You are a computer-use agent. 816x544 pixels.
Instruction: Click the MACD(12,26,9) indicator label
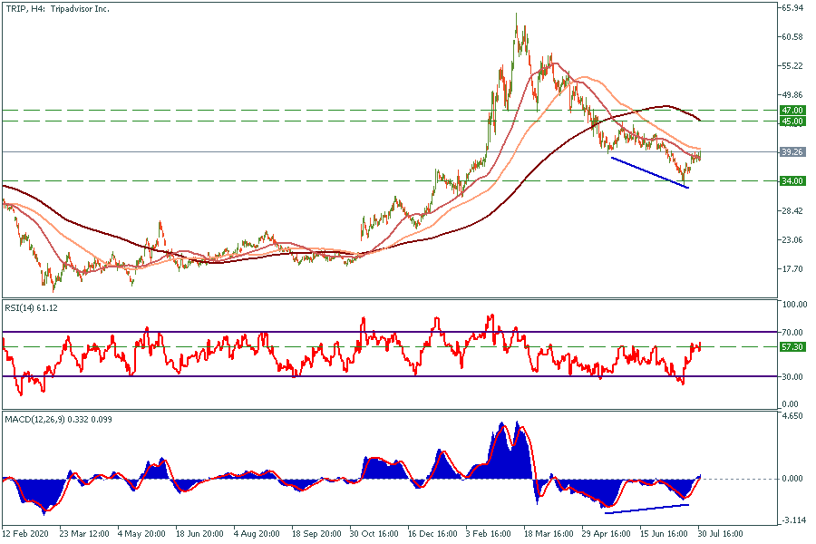54,417
